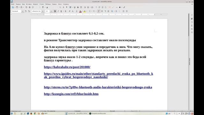Toggle Justified alignment
204x115 pixels.
point(108,11)
